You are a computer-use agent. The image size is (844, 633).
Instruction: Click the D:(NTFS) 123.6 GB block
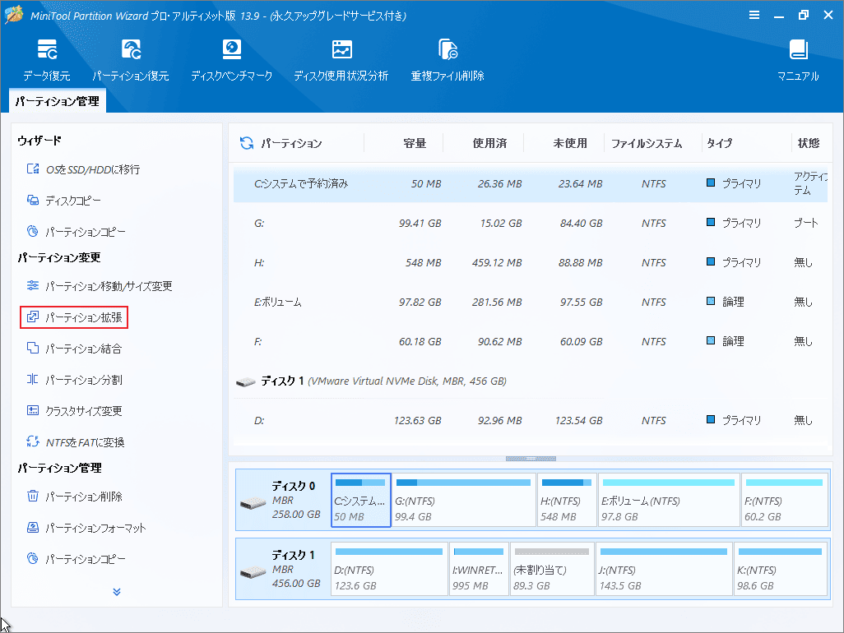389,569
